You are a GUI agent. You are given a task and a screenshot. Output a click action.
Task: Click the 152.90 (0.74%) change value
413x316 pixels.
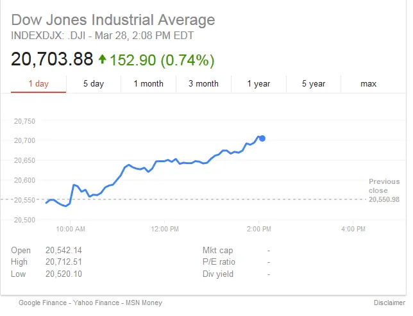(162, 60)
